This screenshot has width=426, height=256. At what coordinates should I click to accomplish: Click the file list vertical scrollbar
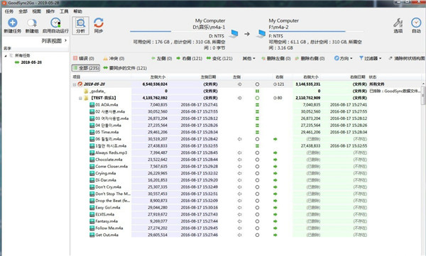423,96
